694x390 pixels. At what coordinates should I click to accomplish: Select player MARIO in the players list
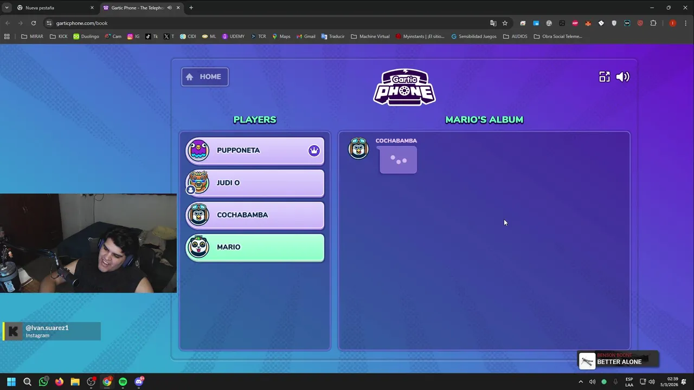coord(255,248)
